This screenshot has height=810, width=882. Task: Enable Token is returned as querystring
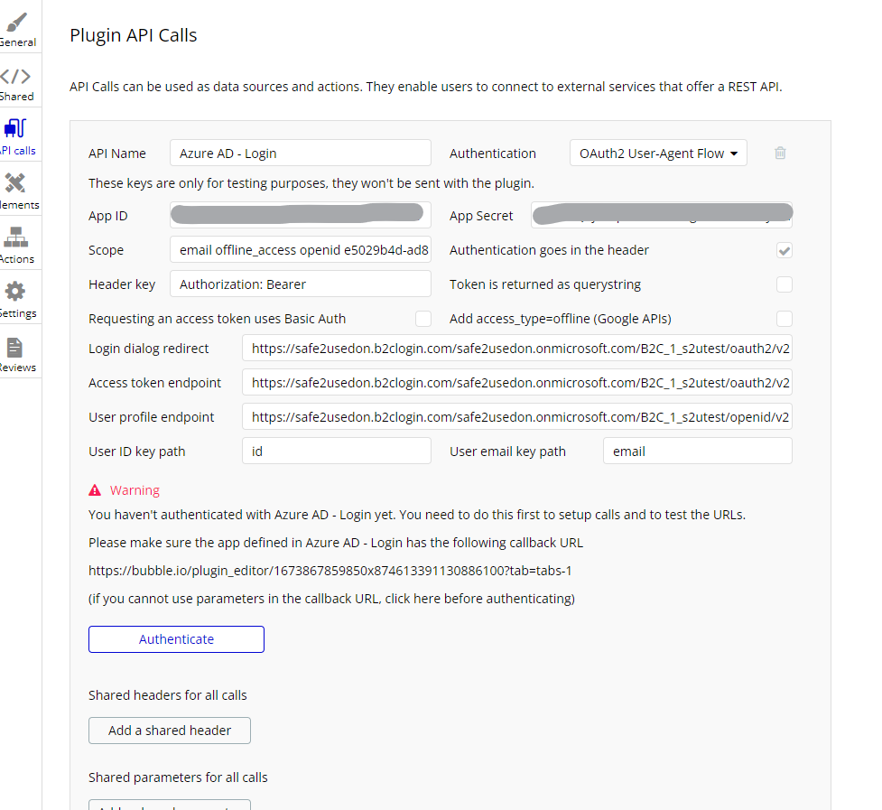pos(785,284)
